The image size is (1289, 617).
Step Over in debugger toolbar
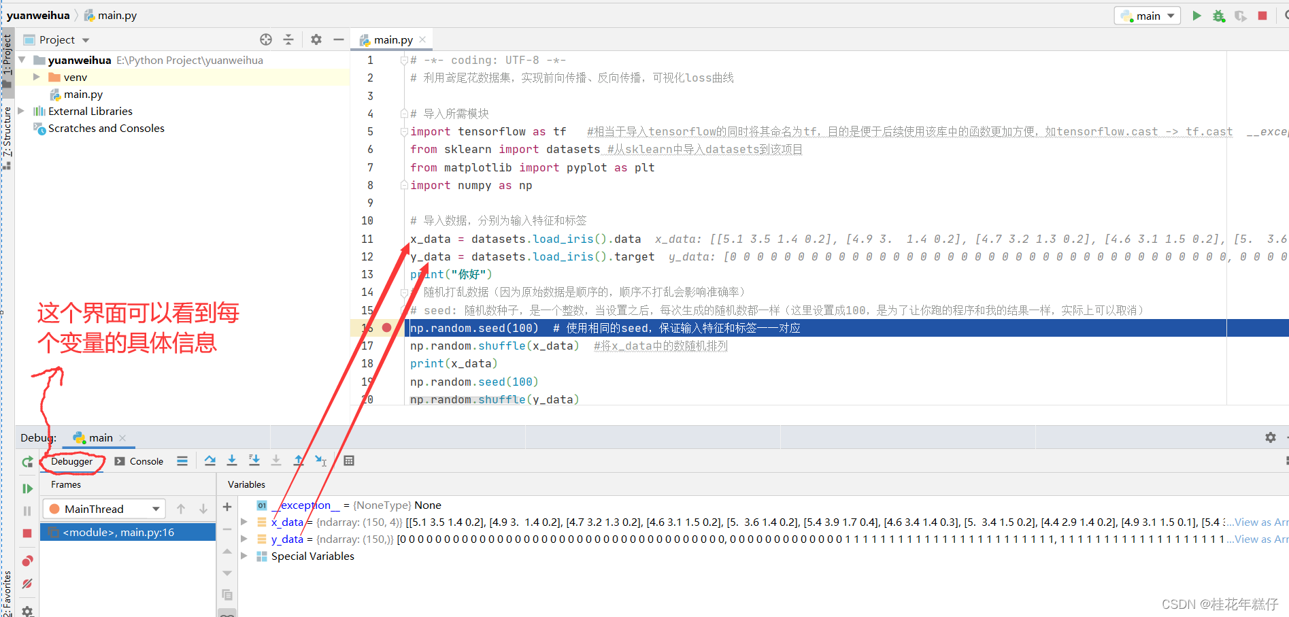(210, 461)
